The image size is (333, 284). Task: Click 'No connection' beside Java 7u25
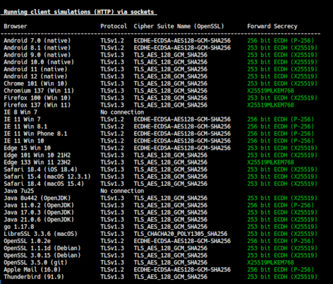[x=122, y=191]
